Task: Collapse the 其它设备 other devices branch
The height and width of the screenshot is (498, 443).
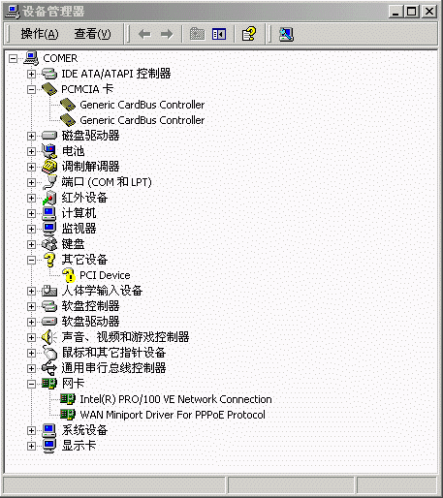Action: point(31,260)
